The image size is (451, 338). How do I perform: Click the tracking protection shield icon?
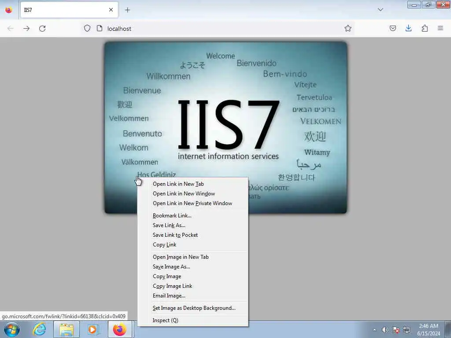click(x=87, y=28)
